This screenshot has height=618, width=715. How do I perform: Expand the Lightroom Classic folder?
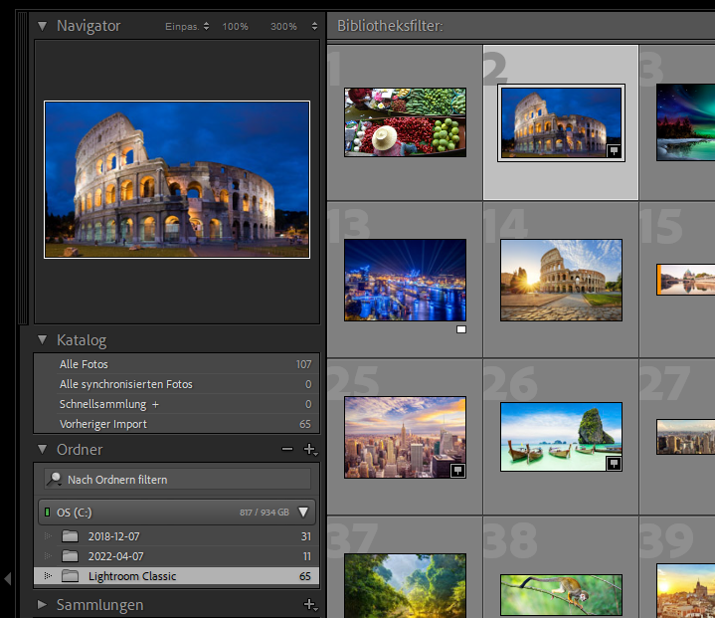click(48, 576)
